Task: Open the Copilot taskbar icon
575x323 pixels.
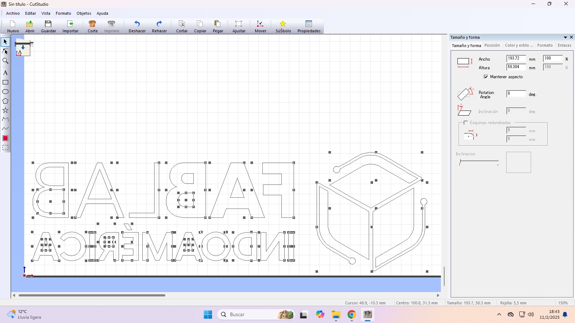Action: [320, 315]
